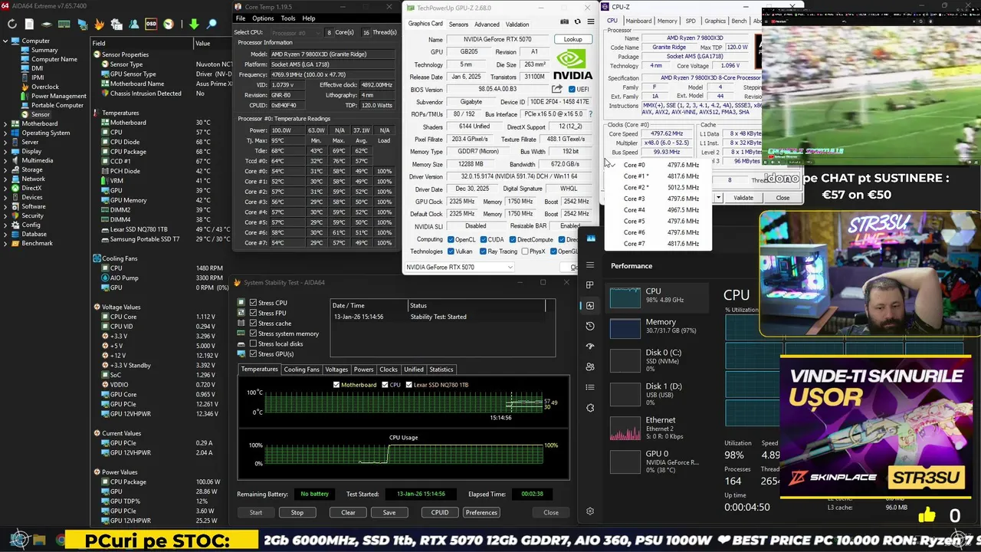This screenshot has width=981, height=552.
Task: Click the AIDA64 Refresh toolbar icon
Action: pos(12,24)
